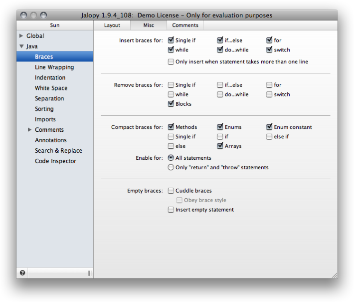354x302 pixels.
Task: Select Comments item in sidebar tree
Action: coord(49,129)
